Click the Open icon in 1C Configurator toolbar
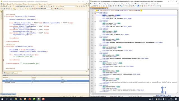 point(40,6)
